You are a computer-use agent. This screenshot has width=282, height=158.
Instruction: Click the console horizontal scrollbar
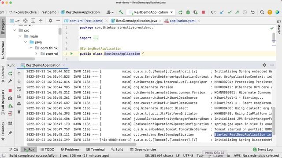coord(82,144)
